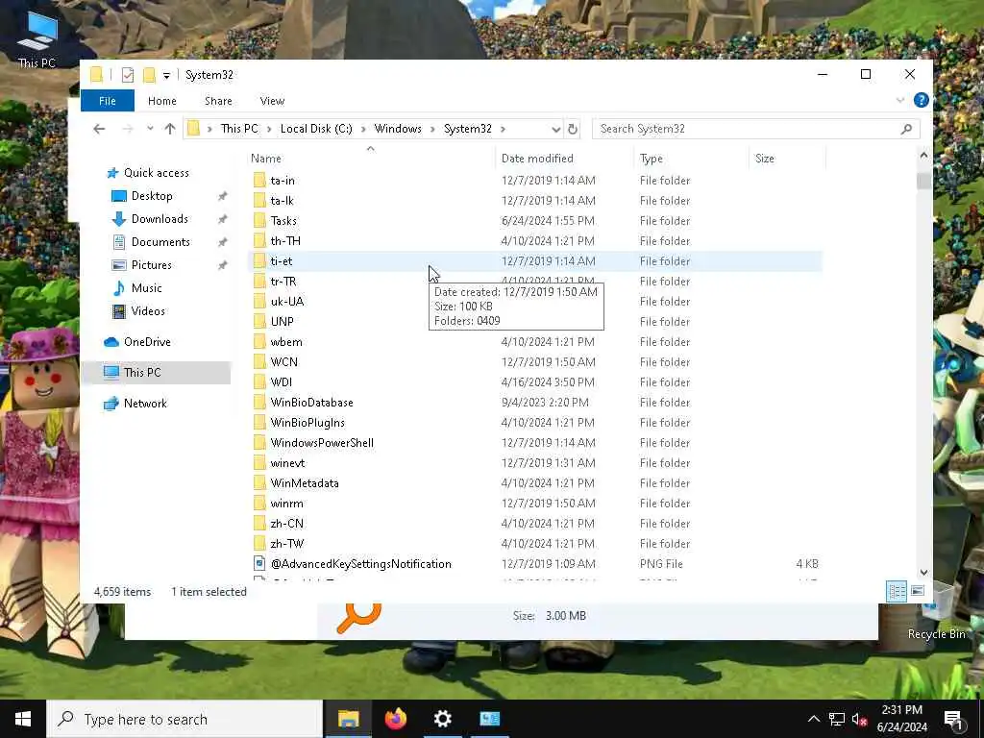Click the pin icon beside Downloads
The height and width of the screenshot is (738, 984).
(x=222, y=219)
